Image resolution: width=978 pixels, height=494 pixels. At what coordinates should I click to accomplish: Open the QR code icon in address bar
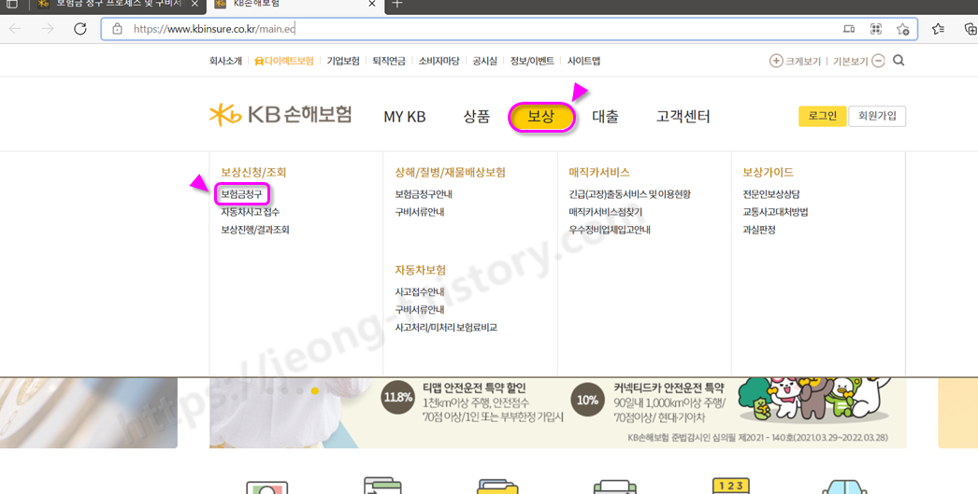(876, 29)
